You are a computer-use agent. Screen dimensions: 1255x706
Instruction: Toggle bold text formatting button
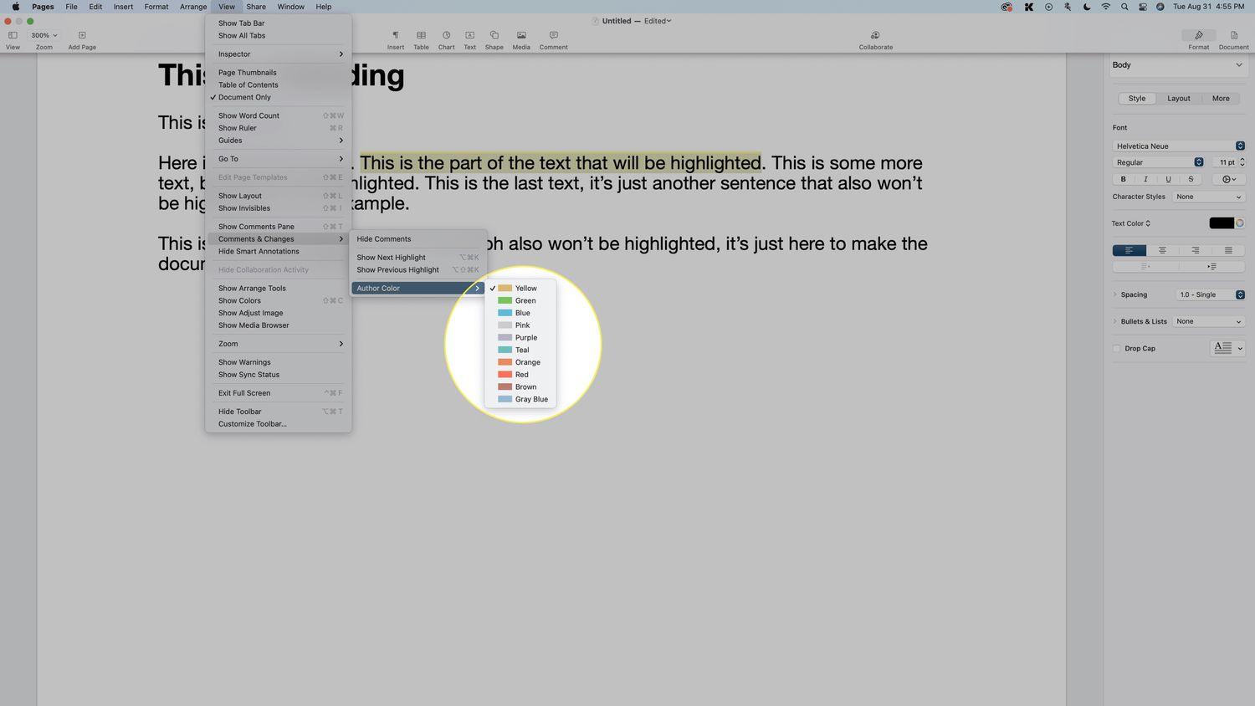[1123, 179]
